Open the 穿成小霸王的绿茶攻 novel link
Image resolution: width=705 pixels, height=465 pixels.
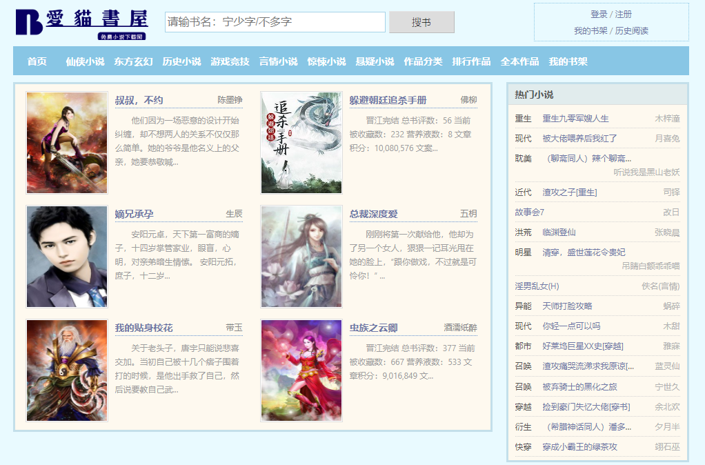click(x=579, y=447)
